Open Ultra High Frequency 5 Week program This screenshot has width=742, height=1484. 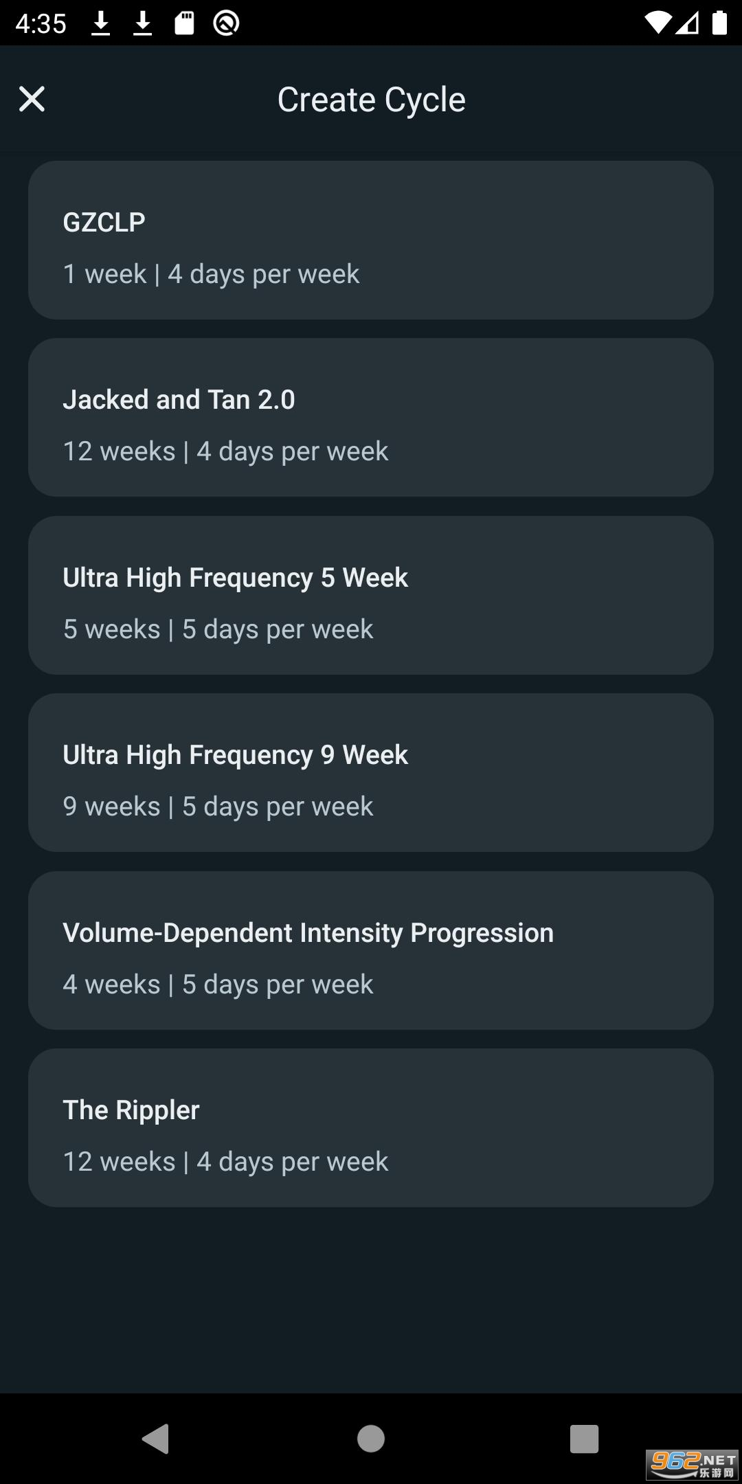(x=371, y=596)
